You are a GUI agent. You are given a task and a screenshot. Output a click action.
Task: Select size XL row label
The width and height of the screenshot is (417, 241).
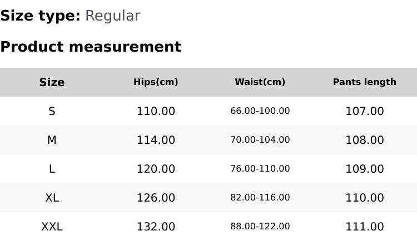52,198
